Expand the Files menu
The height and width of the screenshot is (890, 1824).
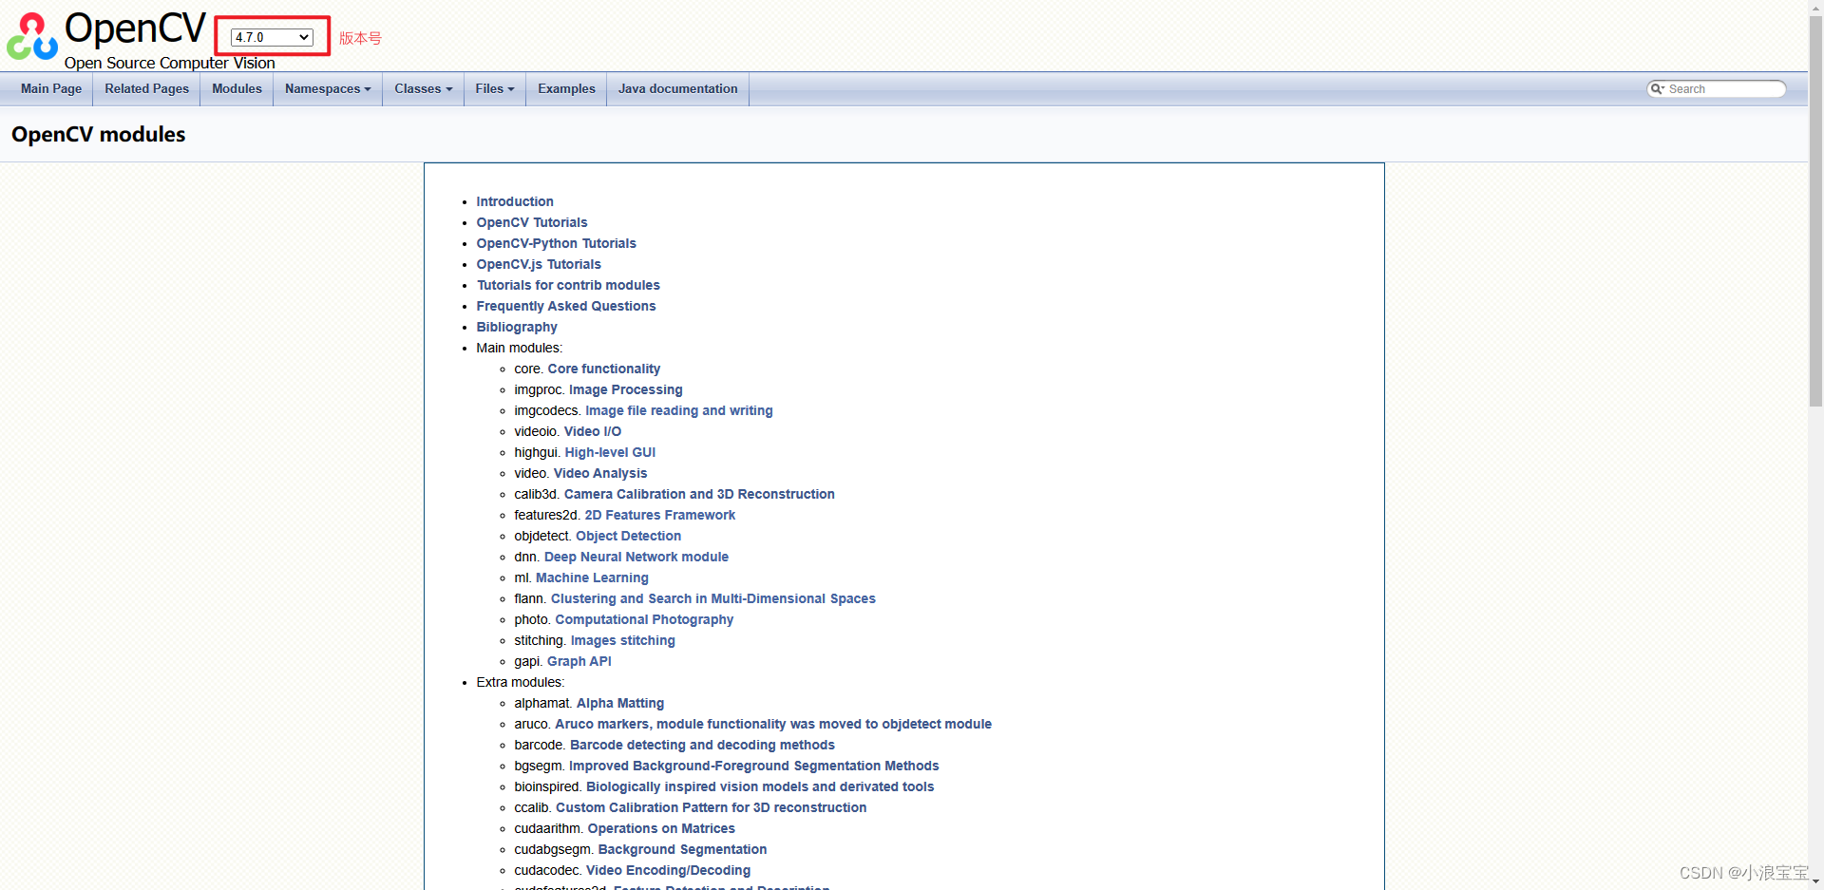[495, 89]
